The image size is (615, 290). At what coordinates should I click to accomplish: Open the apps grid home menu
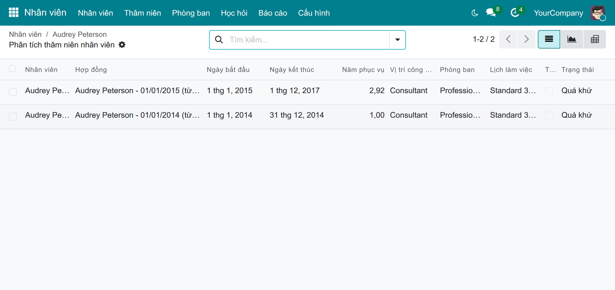click(13, 13)
